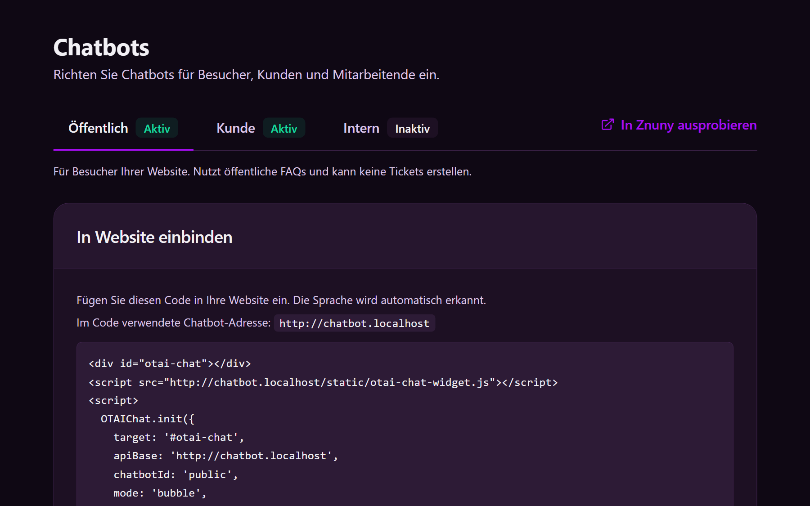
Task: Click the text 'Fügen Sie diesen Code in Ihre Website ein'
Action: pos(183,300)
